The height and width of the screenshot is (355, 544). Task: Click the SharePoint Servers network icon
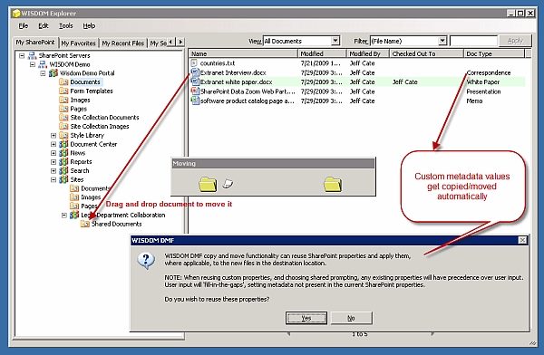33,55
